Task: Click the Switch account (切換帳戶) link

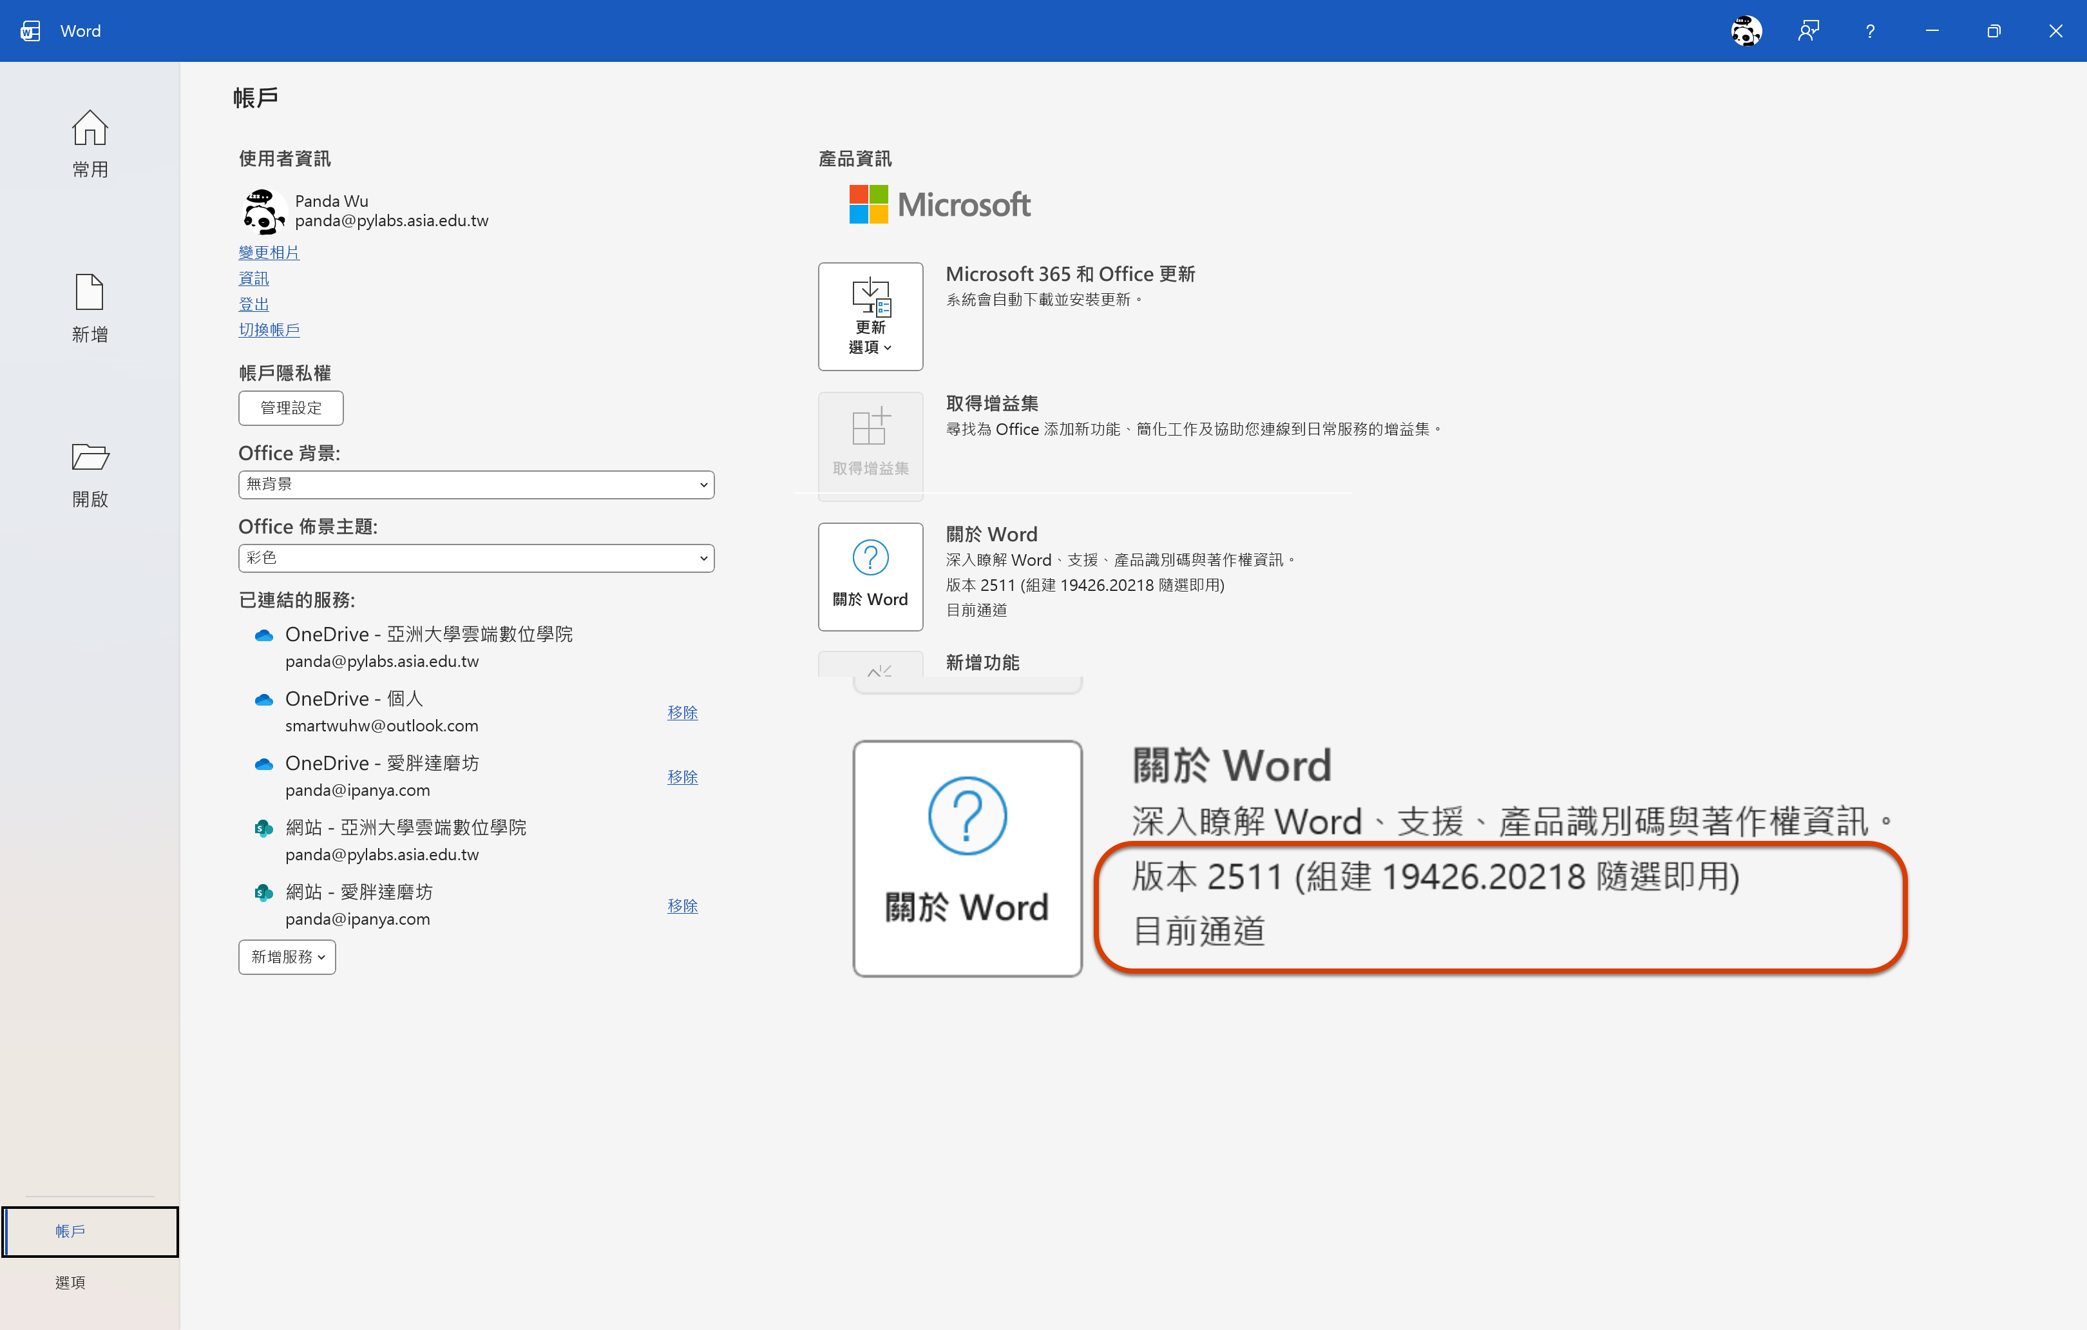Action: pyautogui.click(x=269, y=329)
